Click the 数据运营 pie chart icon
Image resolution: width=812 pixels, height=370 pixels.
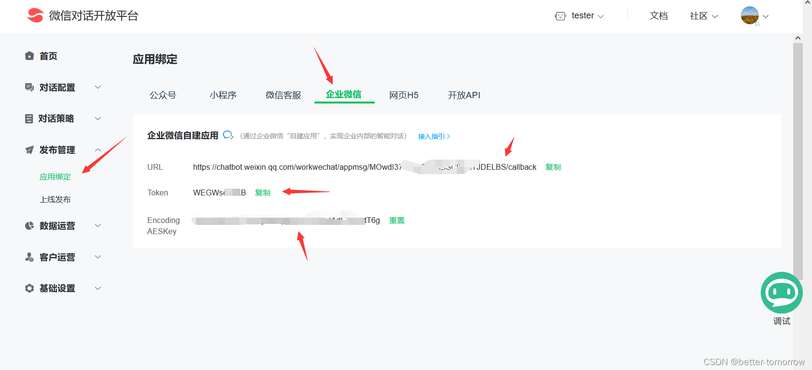click(x=30, y=226)
